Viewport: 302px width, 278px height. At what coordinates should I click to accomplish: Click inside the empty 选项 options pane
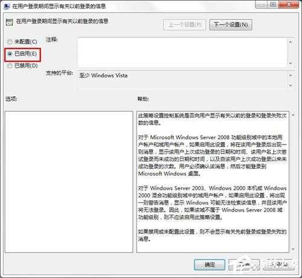[69, 182]
